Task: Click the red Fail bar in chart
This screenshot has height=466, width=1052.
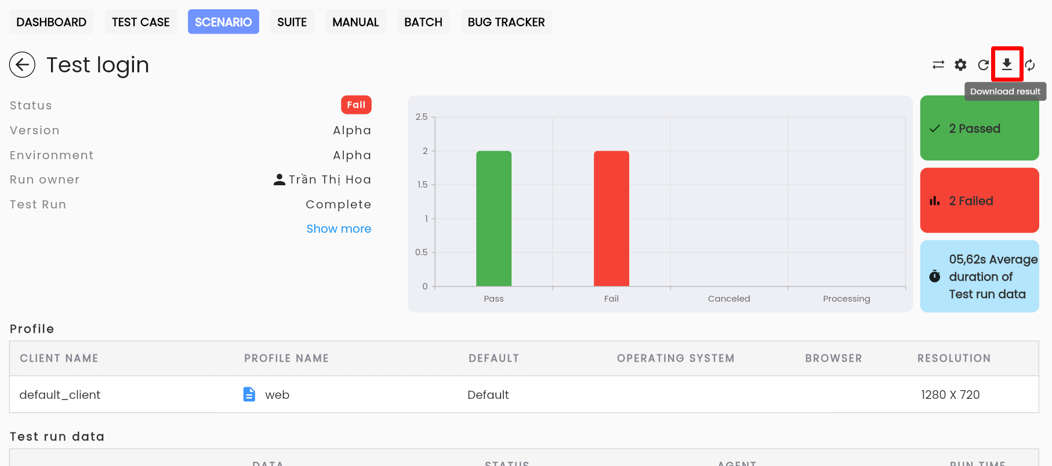Action: [x=611, y=218]
